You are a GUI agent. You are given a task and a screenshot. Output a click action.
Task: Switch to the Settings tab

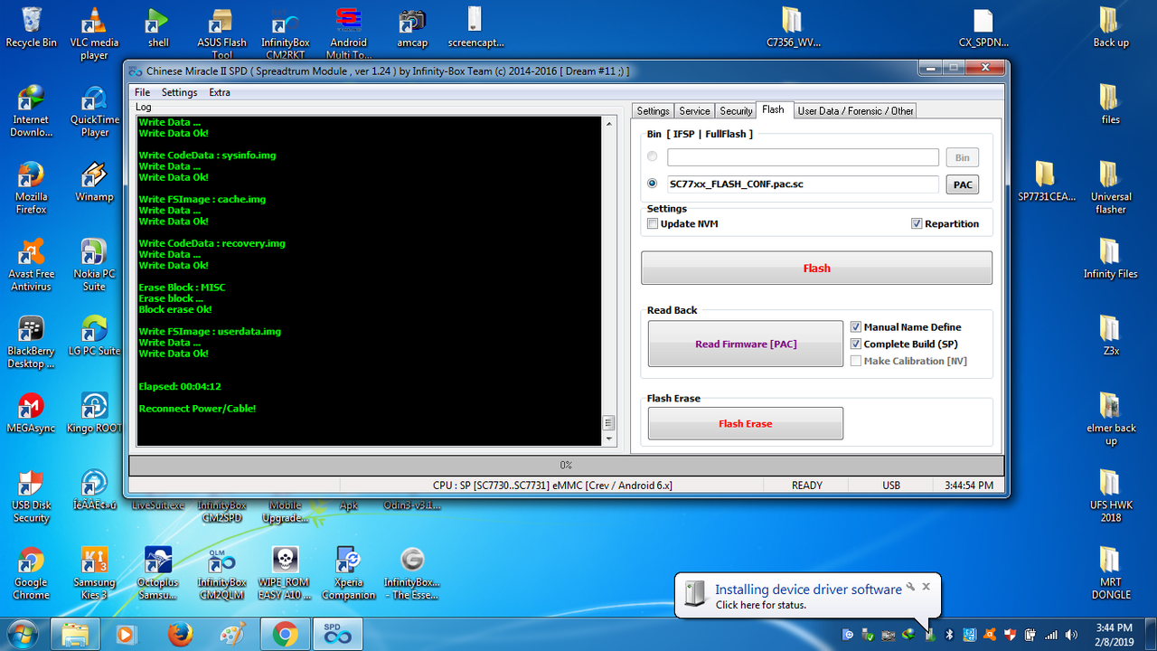coord(653,111)
